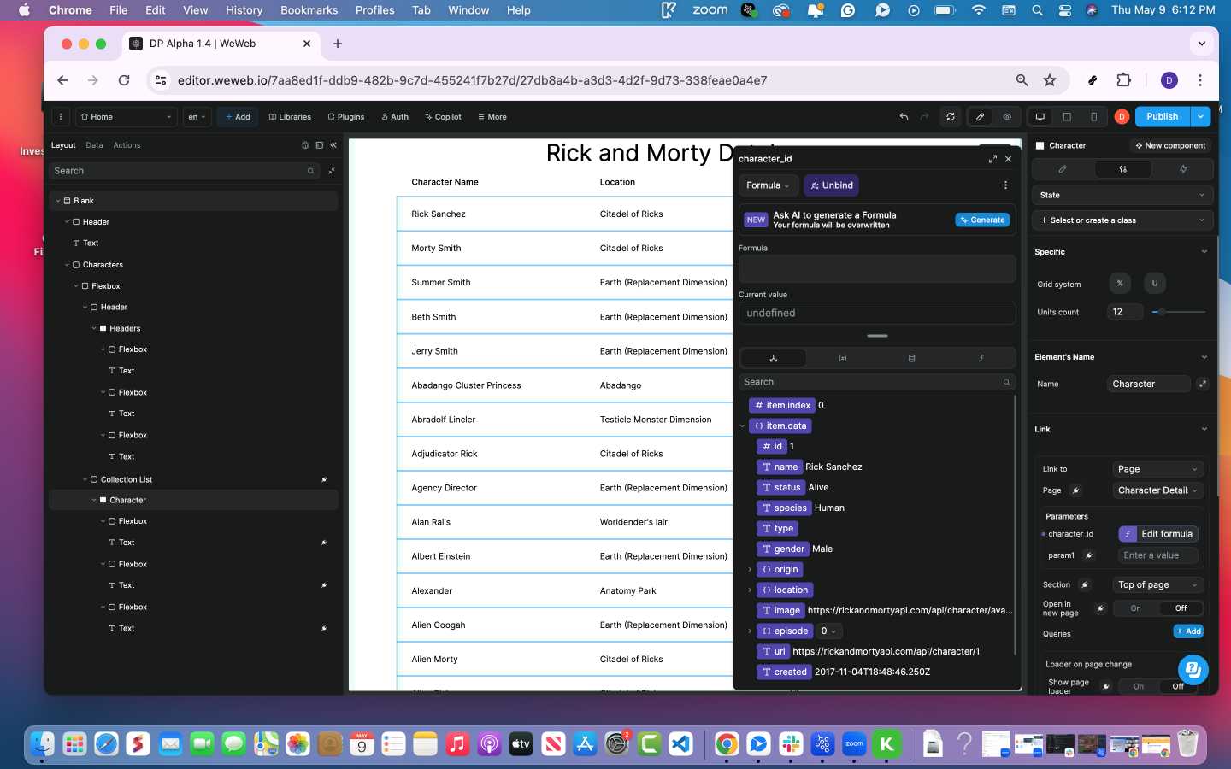Open Zoom from the macOS menu bar
The height and width of the screenshot is (769, 1231).
[709, 10]
